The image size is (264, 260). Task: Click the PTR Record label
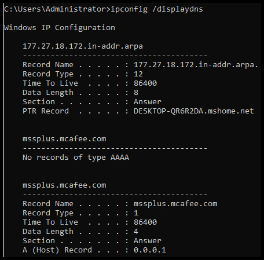click(46, 111)
